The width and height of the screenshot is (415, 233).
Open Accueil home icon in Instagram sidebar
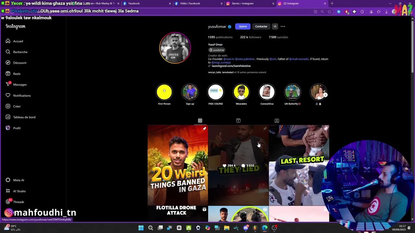point(8,41)
